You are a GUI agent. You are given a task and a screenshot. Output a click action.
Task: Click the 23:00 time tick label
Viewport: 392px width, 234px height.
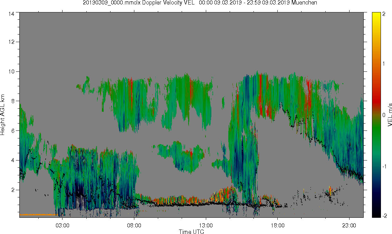[x=349, y=225]
